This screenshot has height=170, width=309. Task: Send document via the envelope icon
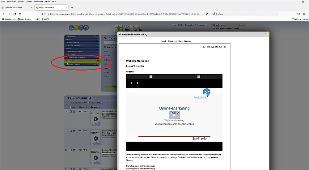tap(221, 47)
